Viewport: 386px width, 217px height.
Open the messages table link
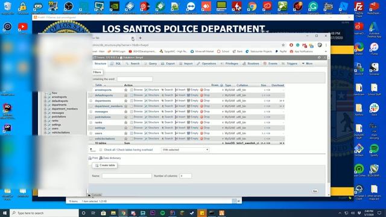click(x=101, y=112)
